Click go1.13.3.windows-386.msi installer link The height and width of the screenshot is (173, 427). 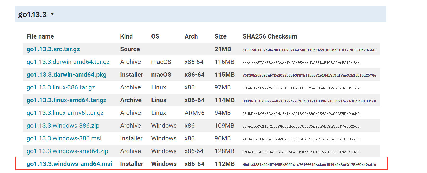64,138
